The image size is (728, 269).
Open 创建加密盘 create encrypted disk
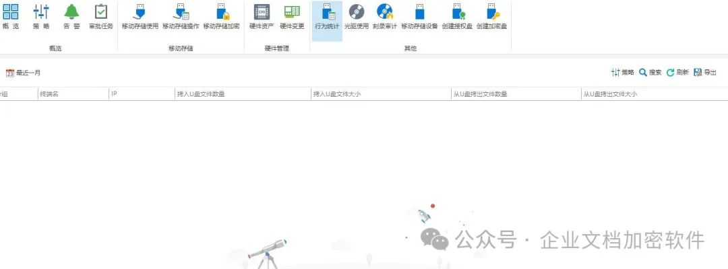pyautogui.click(x=491, y=17)
